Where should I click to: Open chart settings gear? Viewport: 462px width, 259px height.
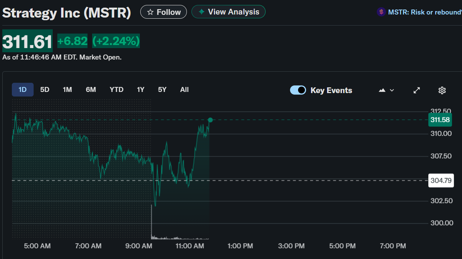coord(442,90)
